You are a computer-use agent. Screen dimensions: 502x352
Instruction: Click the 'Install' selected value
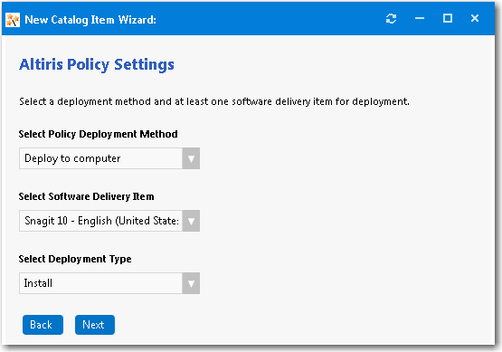pos(38,283)
